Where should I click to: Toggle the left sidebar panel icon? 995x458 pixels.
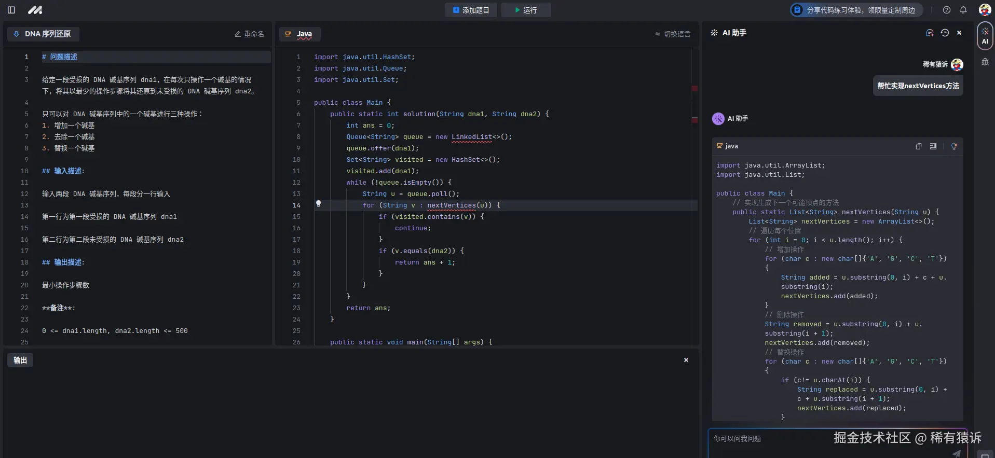click(11, 10)
